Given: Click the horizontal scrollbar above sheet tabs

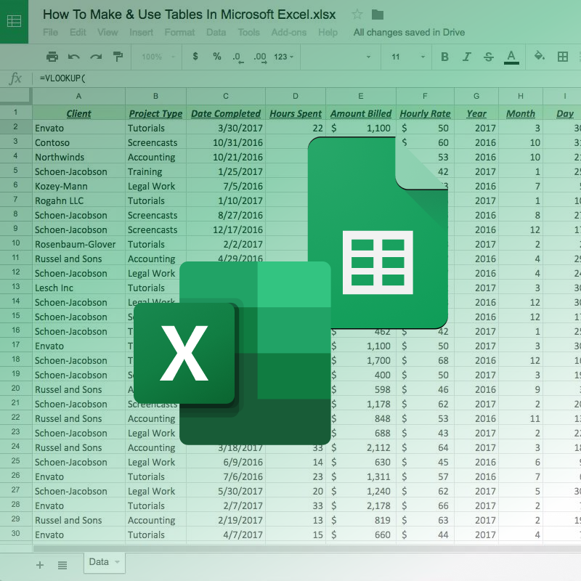Looking at the screenshot, I should click(306, 548).
